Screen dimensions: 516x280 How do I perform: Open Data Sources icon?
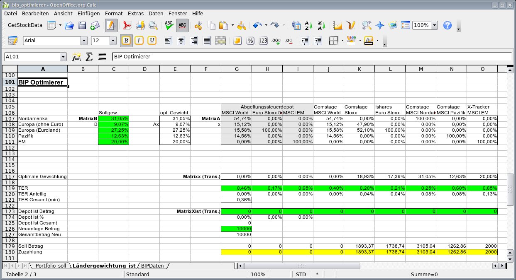tap(406, 25)
